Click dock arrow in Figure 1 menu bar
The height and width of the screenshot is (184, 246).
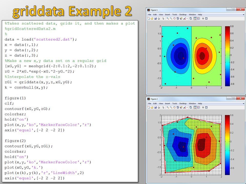tap(243, 15)
